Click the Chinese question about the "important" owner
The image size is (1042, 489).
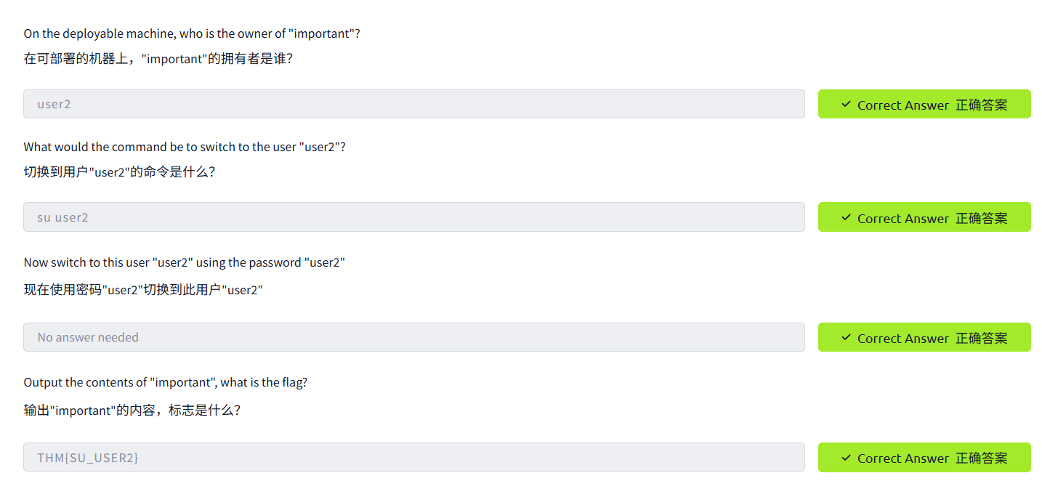click(x=158, y=59)
